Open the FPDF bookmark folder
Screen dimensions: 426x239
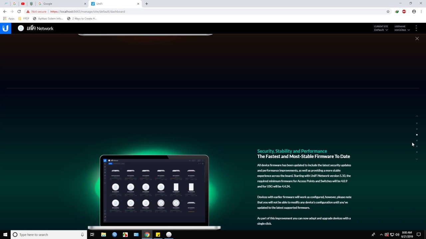(24, 19)
